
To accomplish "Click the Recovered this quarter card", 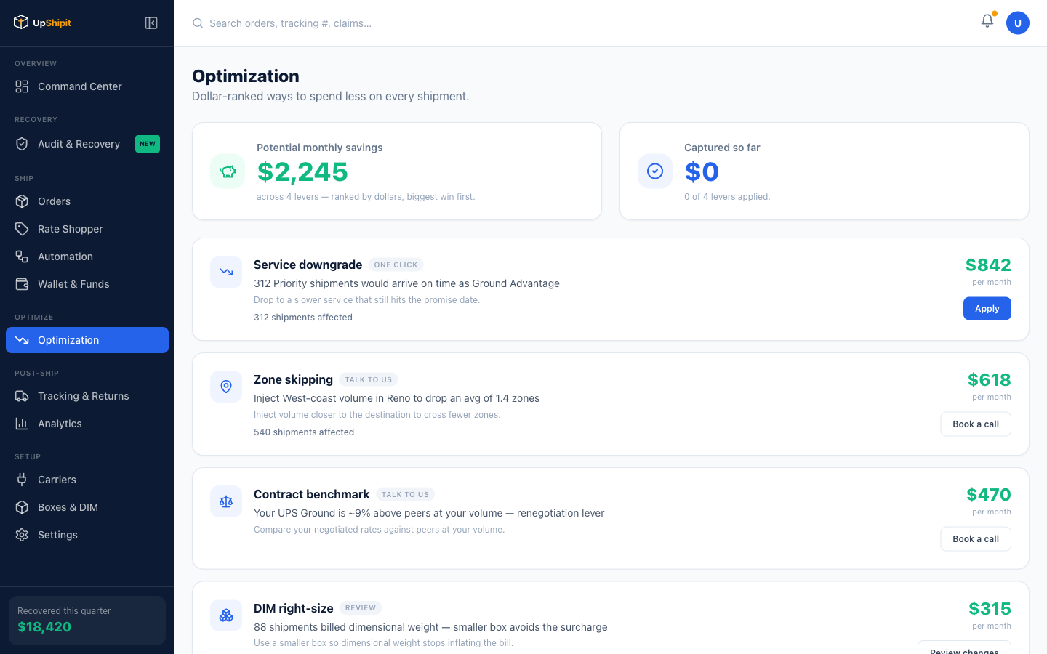I will click(87, 621).
